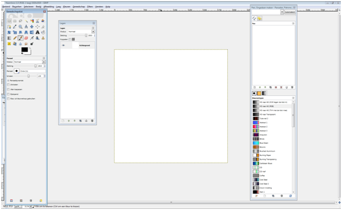Open the Vensters menu
This screenshot has height=210, width=342.
[99, 7]
